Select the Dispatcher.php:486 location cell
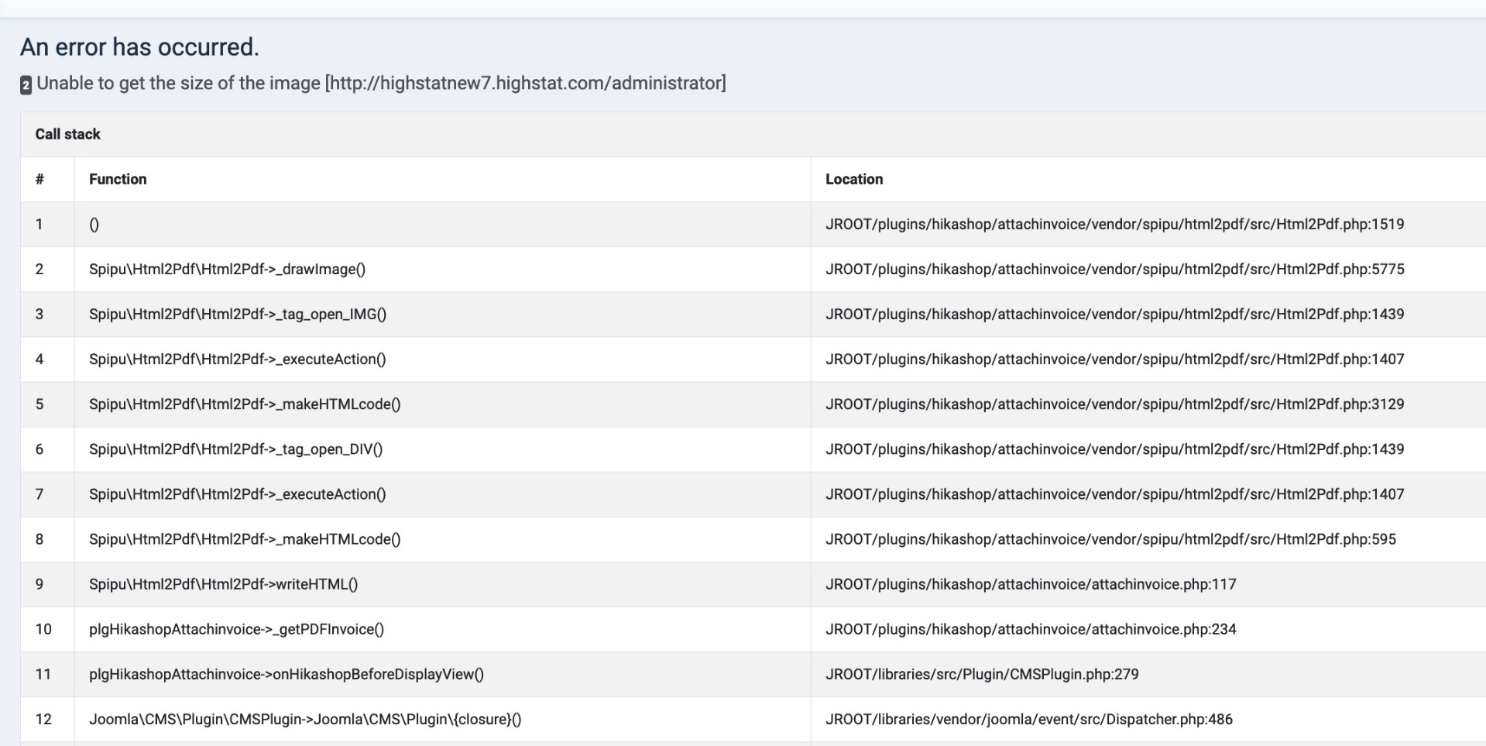Screen dimensions: 1486x746 [1028, 719]
